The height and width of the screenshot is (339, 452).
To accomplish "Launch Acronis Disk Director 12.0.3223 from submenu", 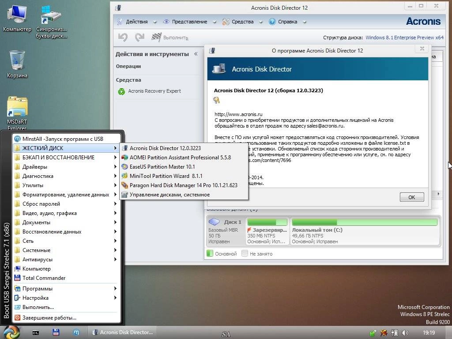I will pos(184,148).
